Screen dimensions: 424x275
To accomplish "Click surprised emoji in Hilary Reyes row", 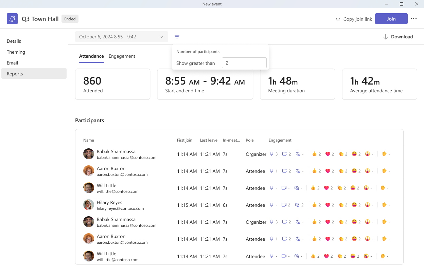I will click(x=367, y=205).
